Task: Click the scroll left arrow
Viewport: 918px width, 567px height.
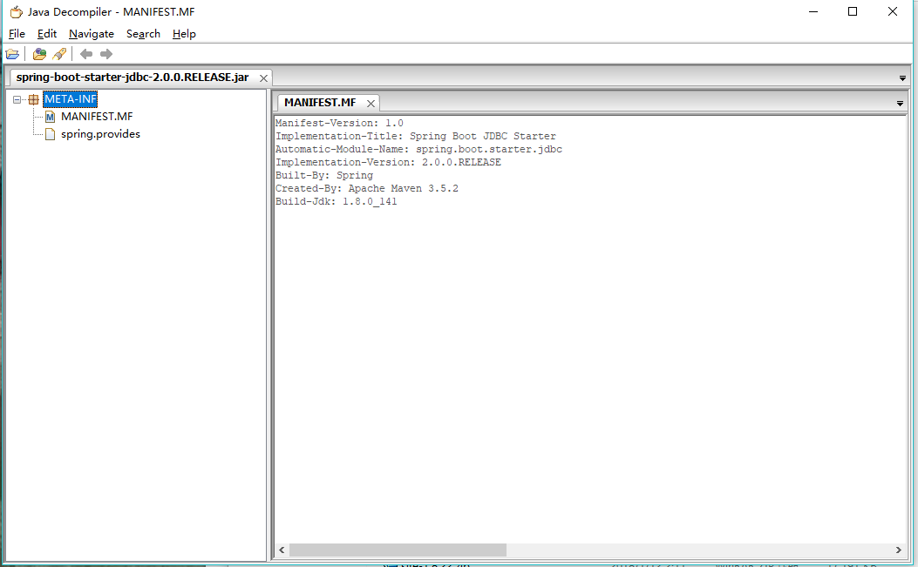Action: pyautogui.click(x=282, y=550)
